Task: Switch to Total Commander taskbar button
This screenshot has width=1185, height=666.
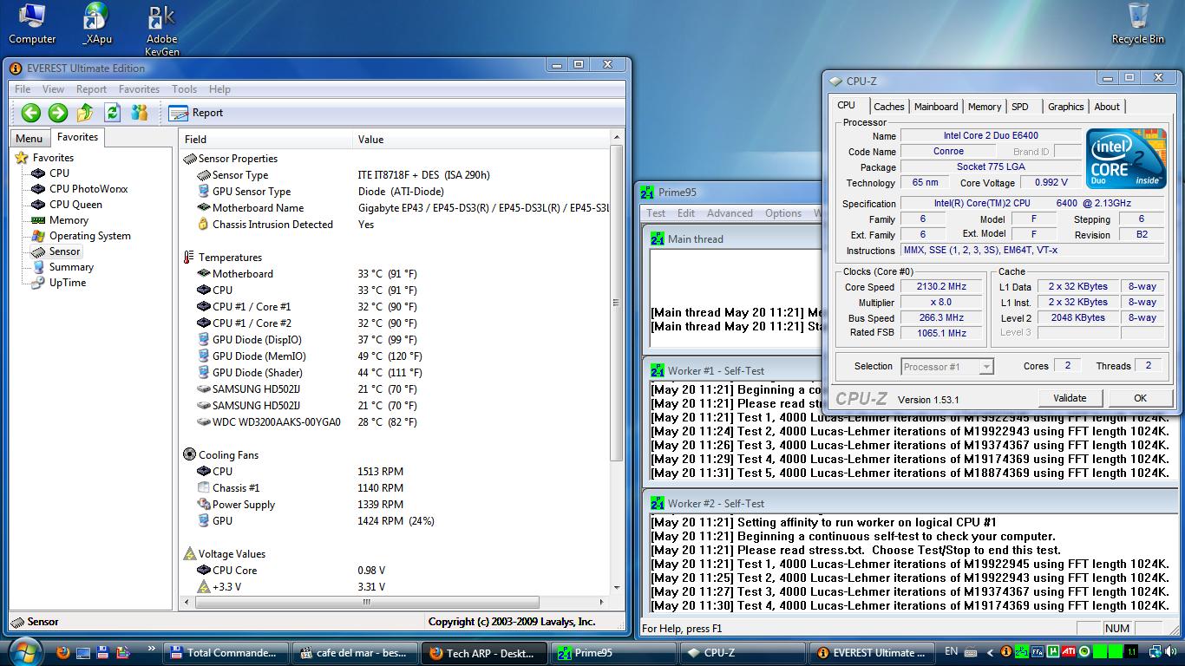Action: (225, 653)
